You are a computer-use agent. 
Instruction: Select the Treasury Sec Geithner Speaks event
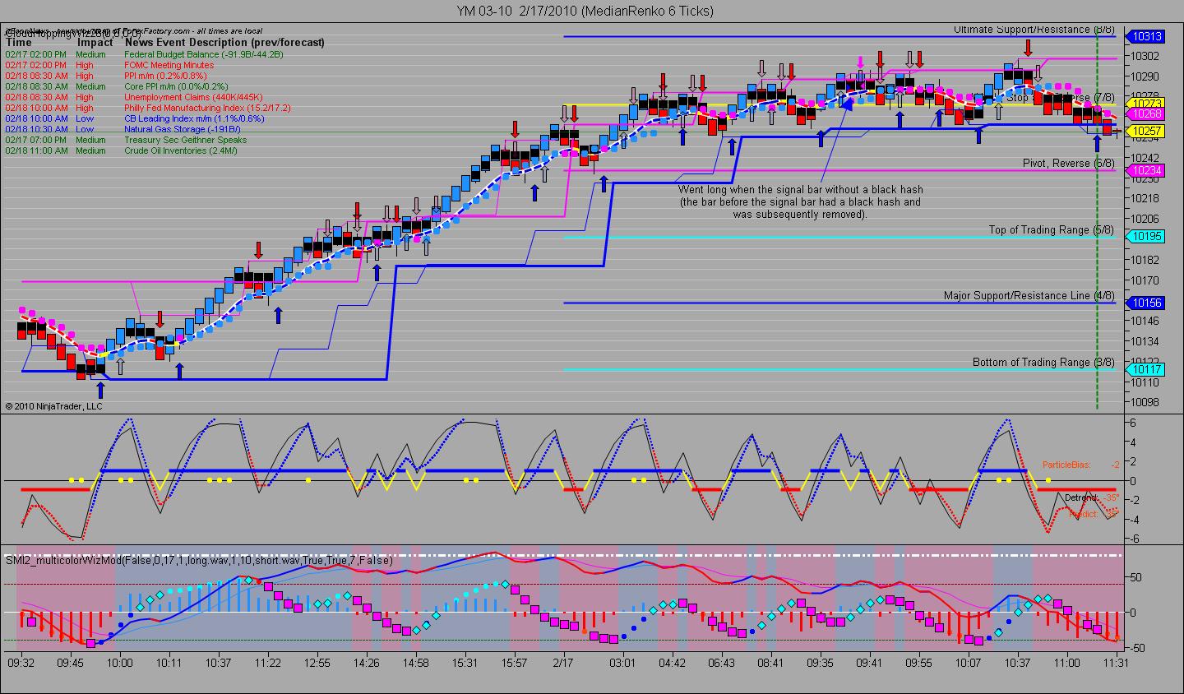point(185,140)
